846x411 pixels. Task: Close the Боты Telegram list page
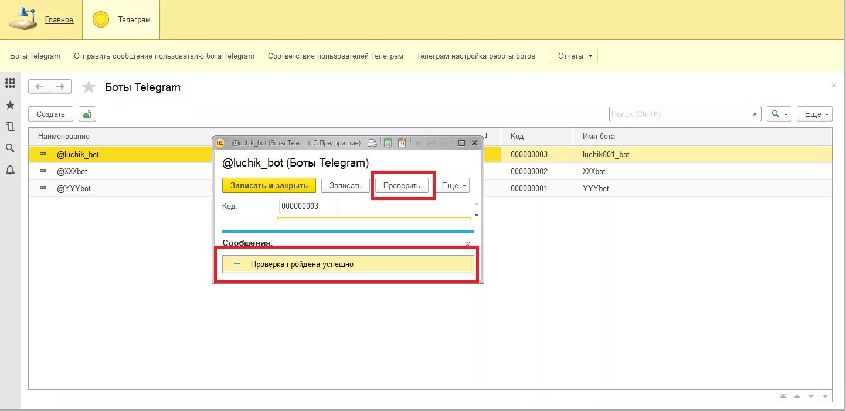click(x=834, y=85)
